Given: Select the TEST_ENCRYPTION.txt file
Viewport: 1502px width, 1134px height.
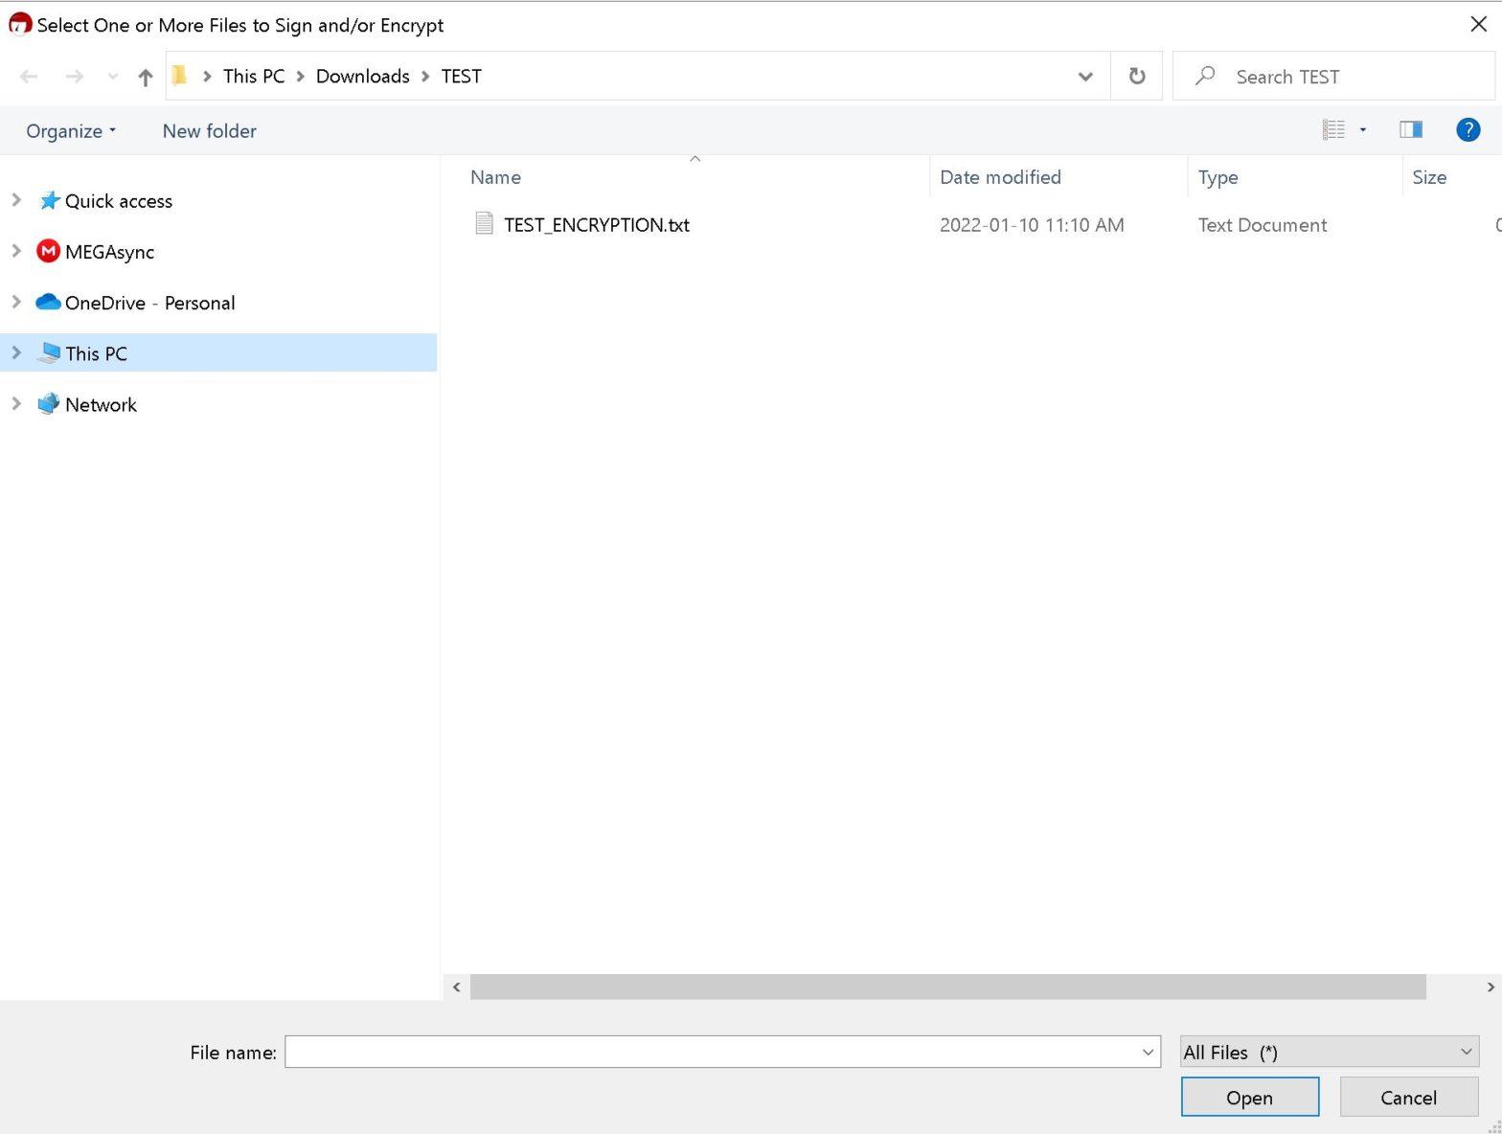Looking at the screenshot, I should point(597,225).
